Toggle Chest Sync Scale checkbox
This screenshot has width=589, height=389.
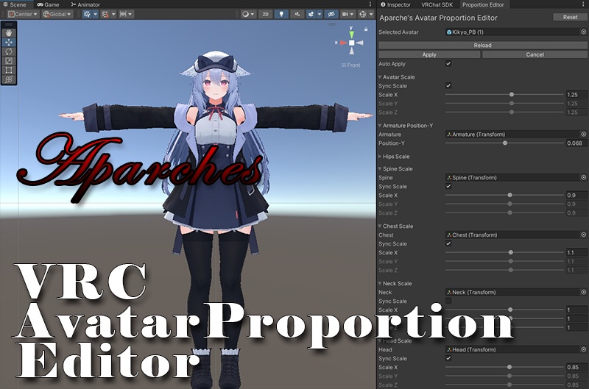coord(448,243)
